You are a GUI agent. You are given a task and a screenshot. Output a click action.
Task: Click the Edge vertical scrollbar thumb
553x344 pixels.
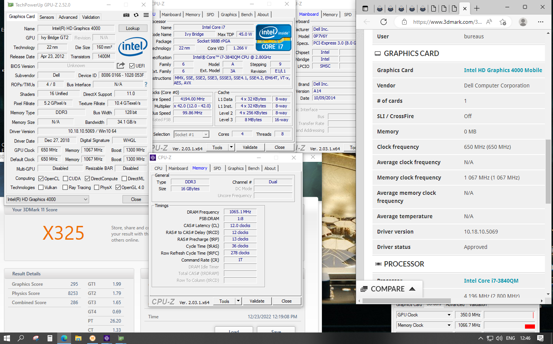coord(548,171)
